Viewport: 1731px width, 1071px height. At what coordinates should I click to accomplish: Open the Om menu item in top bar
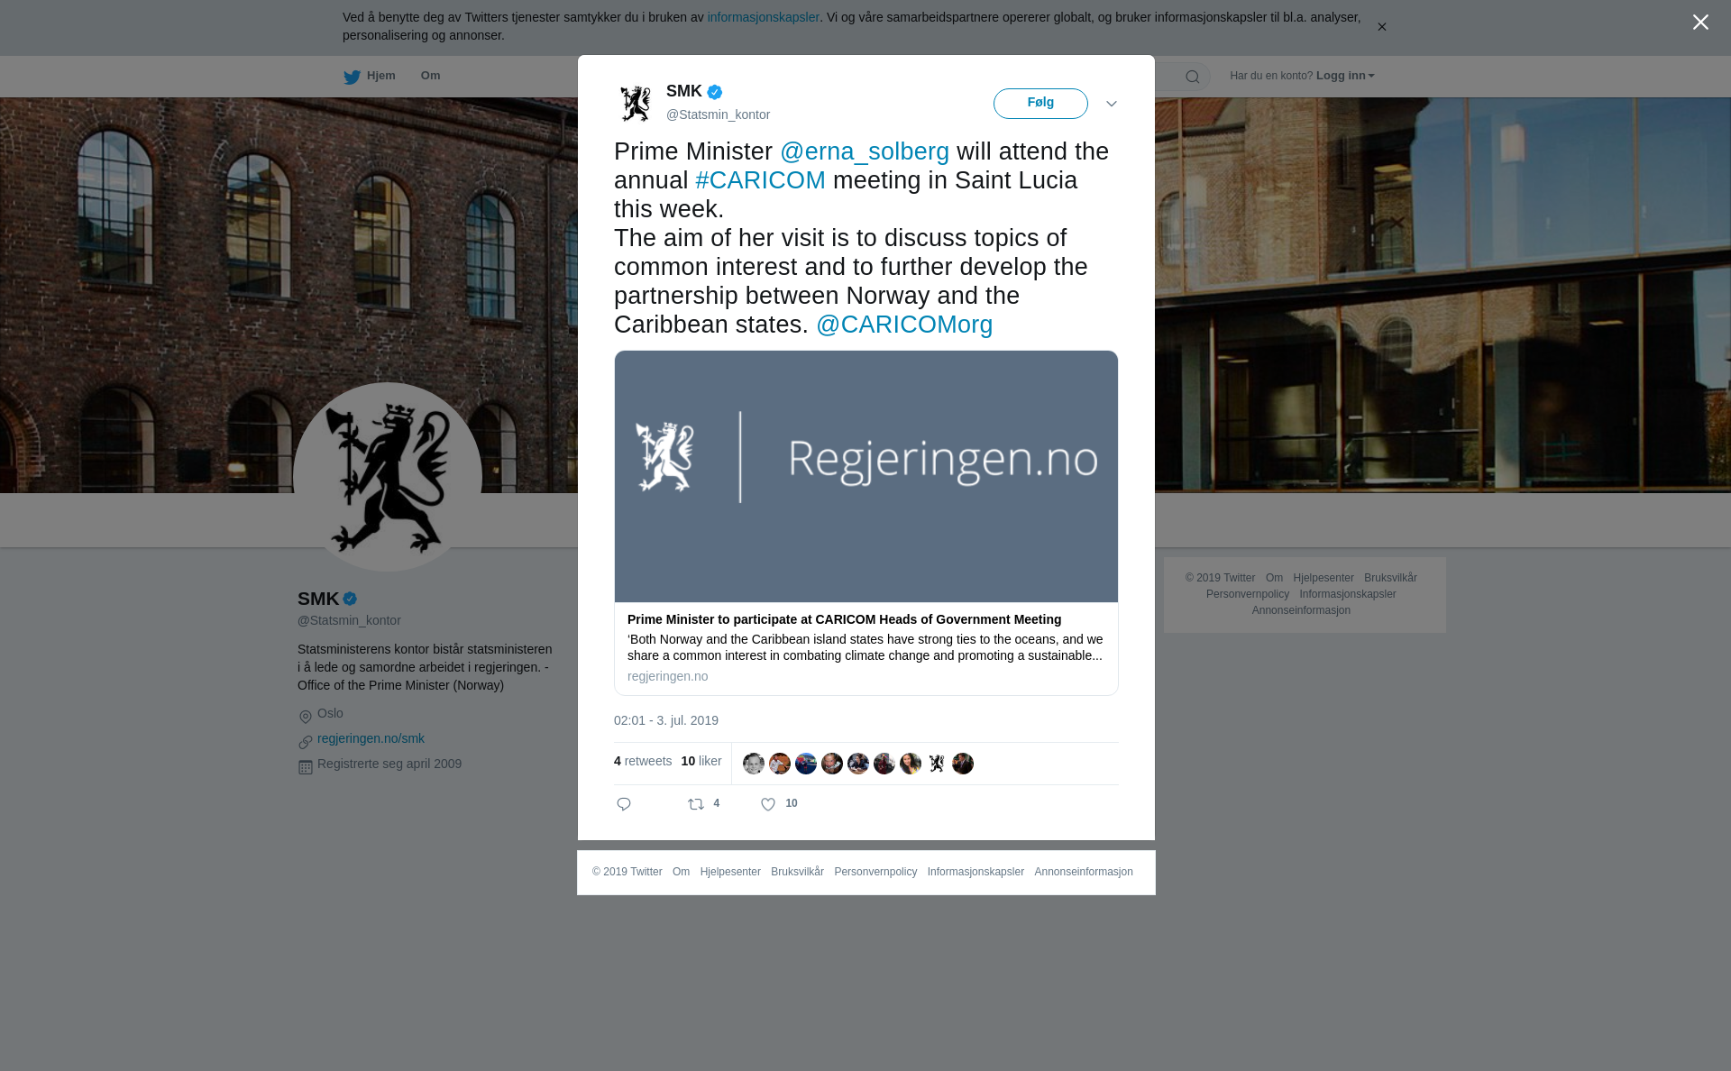pos(430,76)
